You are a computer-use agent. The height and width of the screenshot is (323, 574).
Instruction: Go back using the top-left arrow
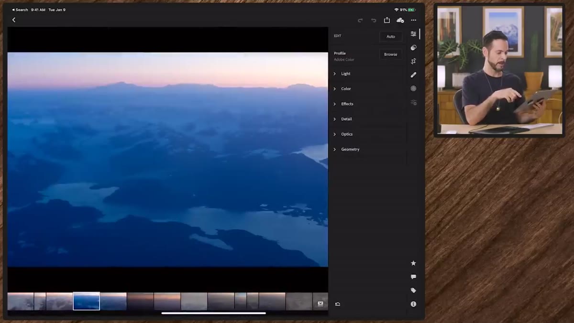pyautogui.click(x=14, y=20)
